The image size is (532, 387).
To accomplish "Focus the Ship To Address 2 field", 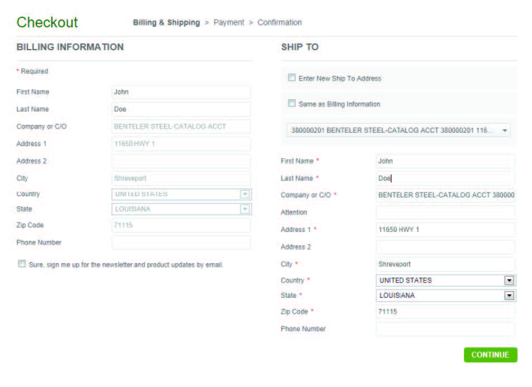I will click(x=445, y=247).
